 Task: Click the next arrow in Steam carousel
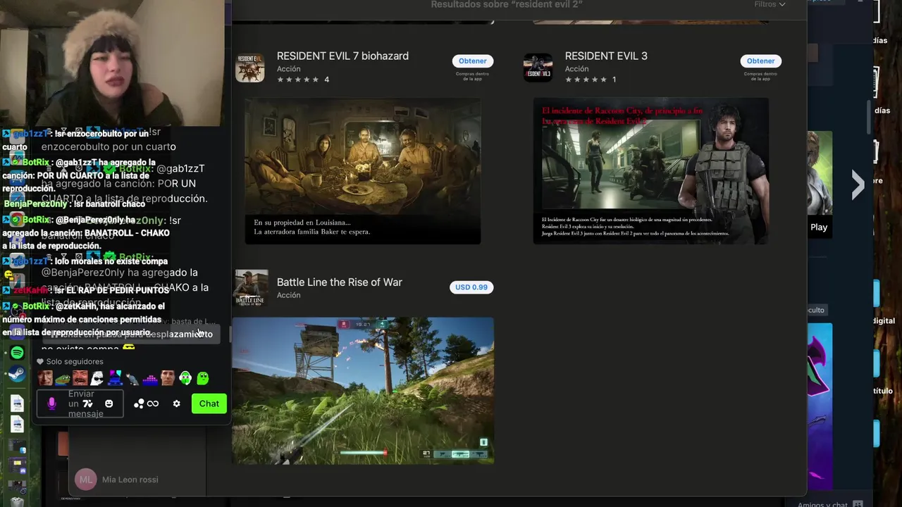pyautogui.click(x=858, y=185)
